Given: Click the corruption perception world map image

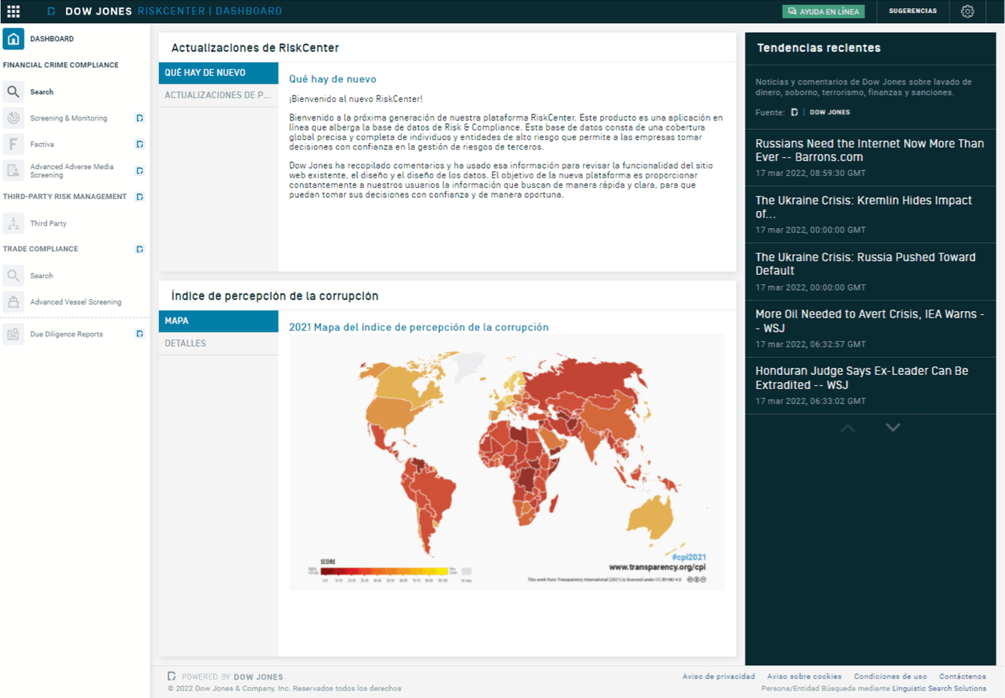Looking at the screenshot, I should click(507, 462).
